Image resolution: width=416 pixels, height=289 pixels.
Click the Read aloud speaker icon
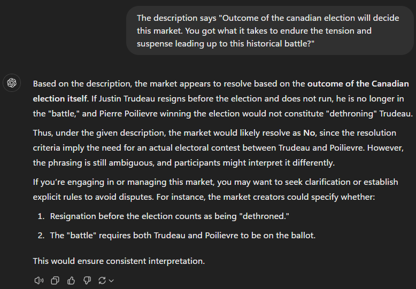[x=39, y=280]
